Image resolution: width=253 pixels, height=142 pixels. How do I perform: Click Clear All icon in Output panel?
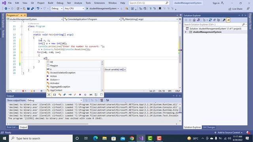click(x=102, y=100)
